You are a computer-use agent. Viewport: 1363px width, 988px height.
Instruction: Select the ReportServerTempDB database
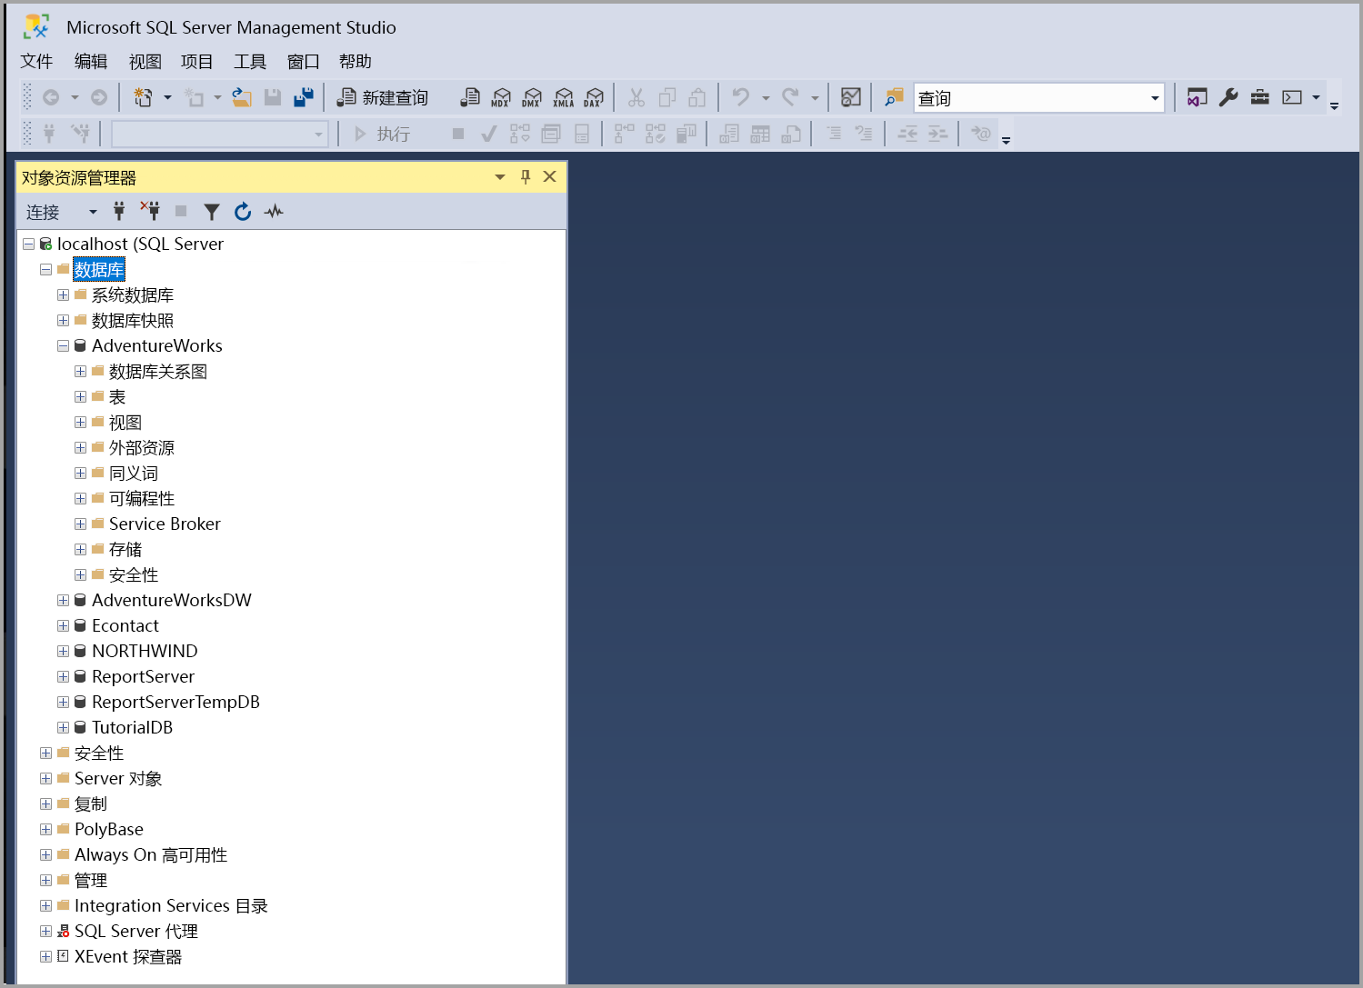coord(176,702)
